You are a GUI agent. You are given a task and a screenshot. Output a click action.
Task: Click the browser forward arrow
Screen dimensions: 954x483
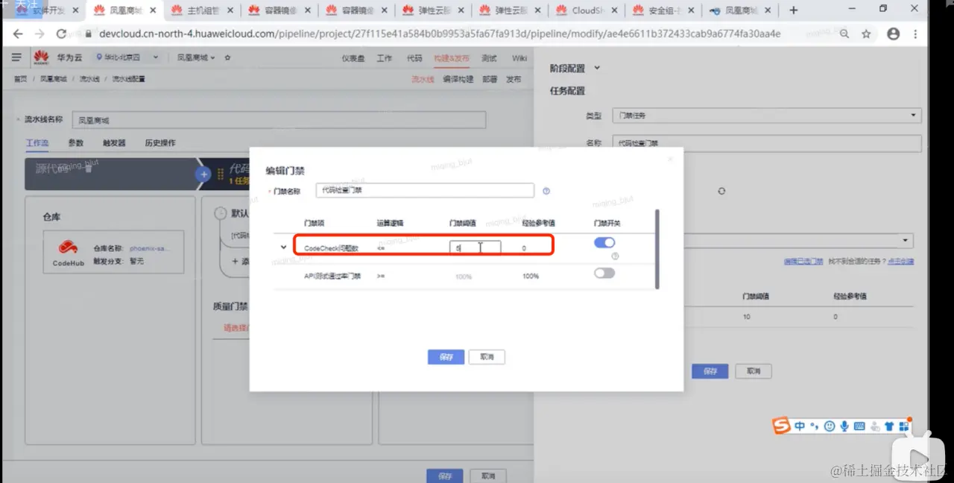click(39, 34)
